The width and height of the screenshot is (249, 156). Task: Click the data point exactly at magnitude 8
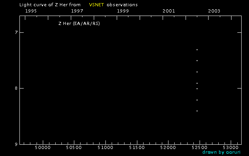click(197, 89)
